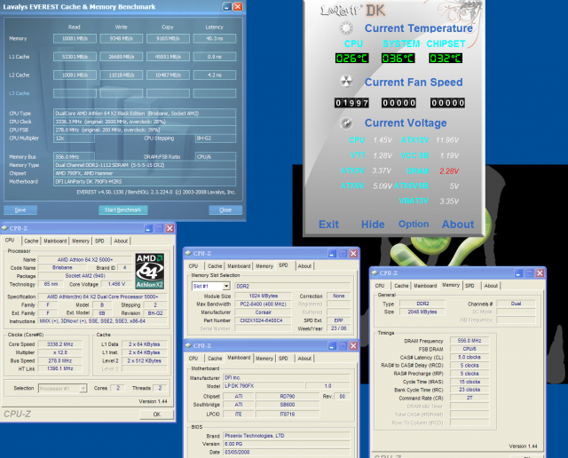Close the CPU-Z Memory window
Screen dimensions: 568x458
click(540, 272)
